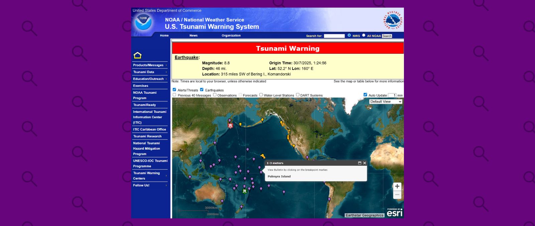Select the green earthquake marker near Fiji
Screen dimensions: 535x226
point(245,191)
